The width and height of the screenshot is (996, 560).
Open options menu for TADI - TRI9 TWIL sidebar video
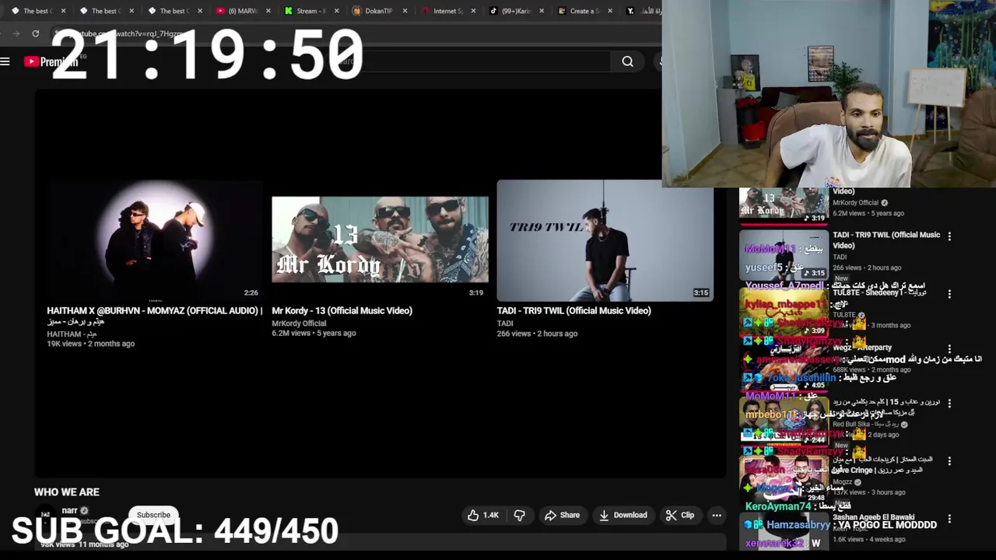(949, 236)
